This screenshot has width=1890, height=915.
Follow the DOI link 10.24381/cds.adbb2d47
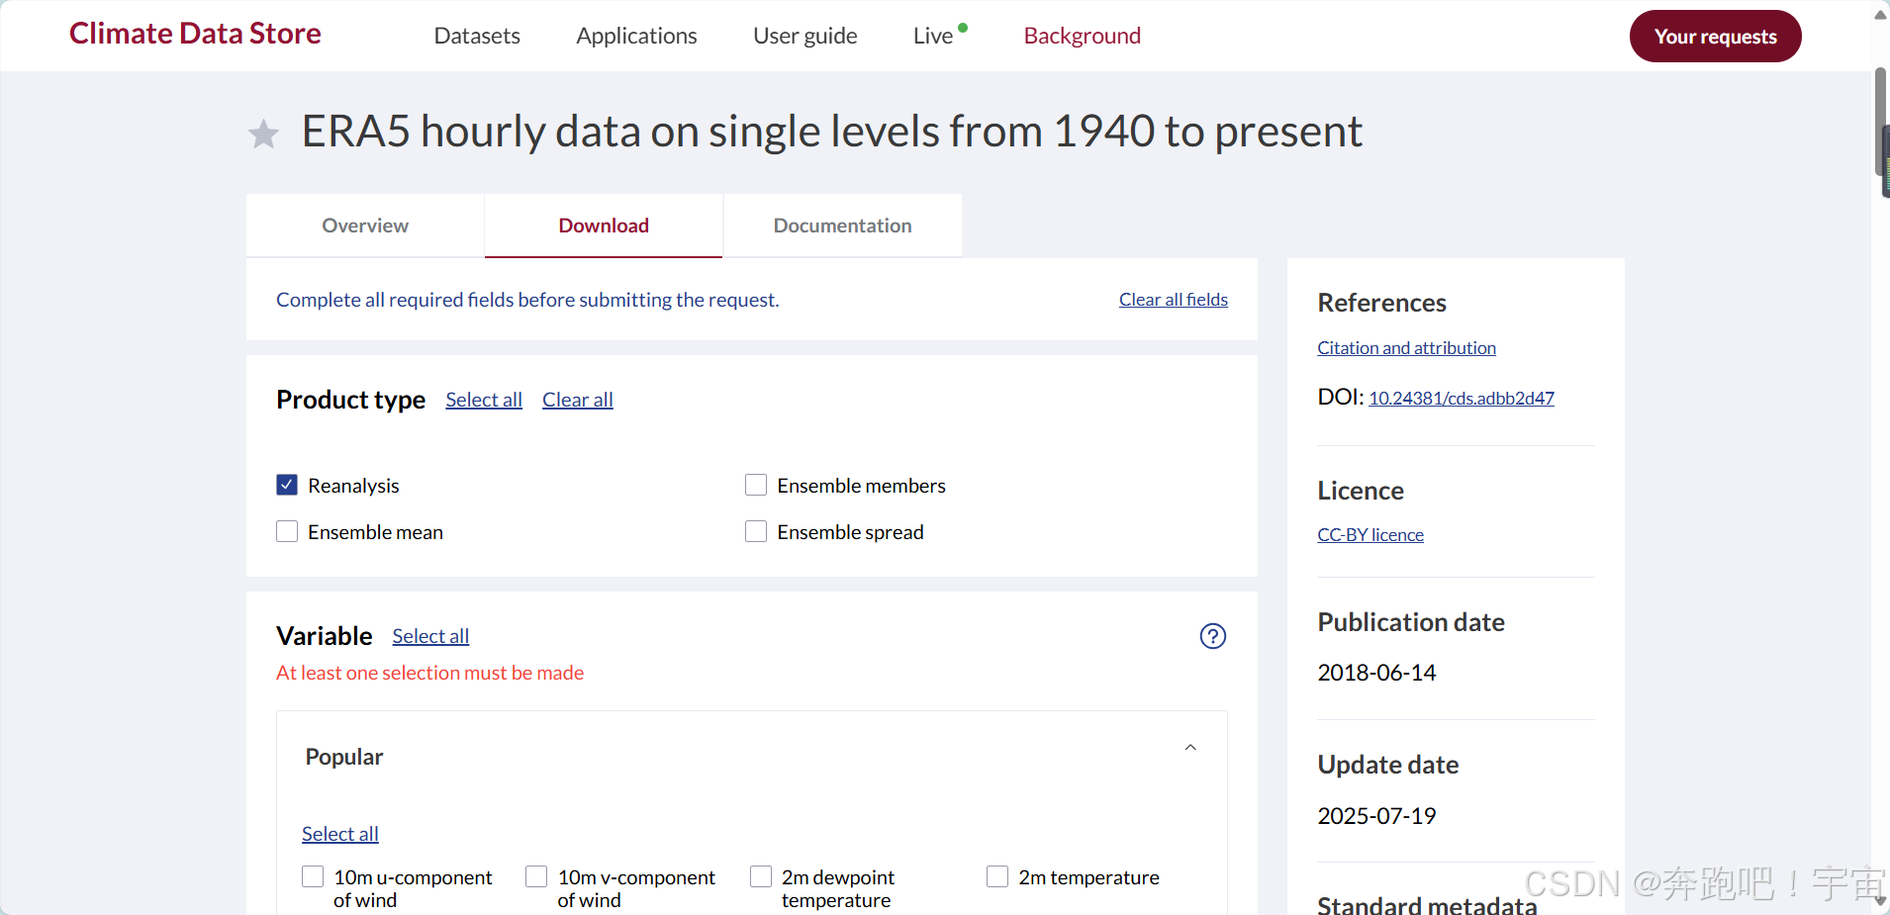coord(1462,398)
